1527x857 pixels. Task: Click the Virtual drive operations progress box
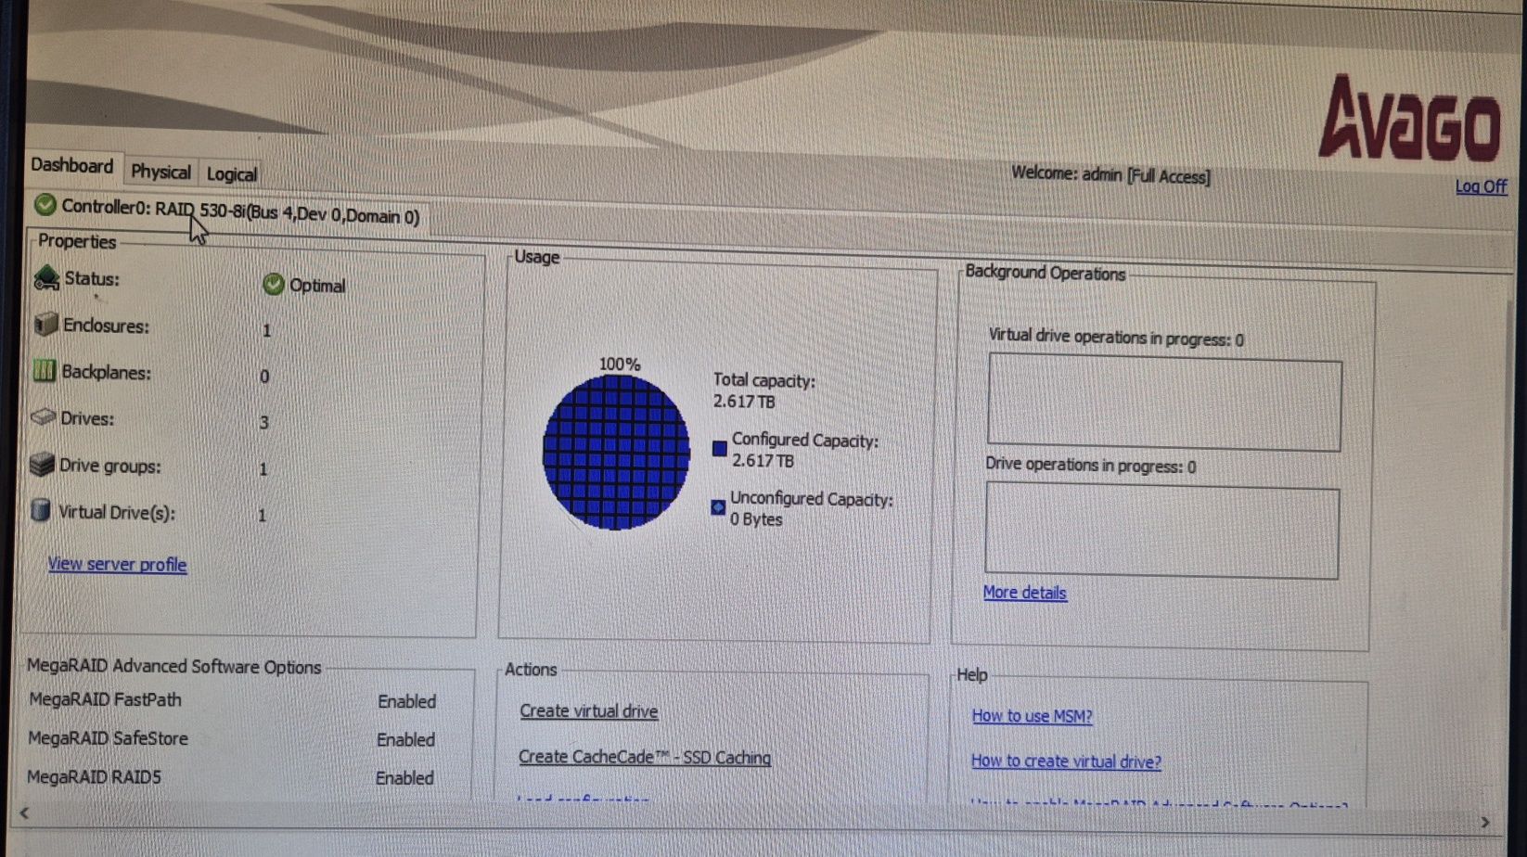click(x=1164, y=404)
